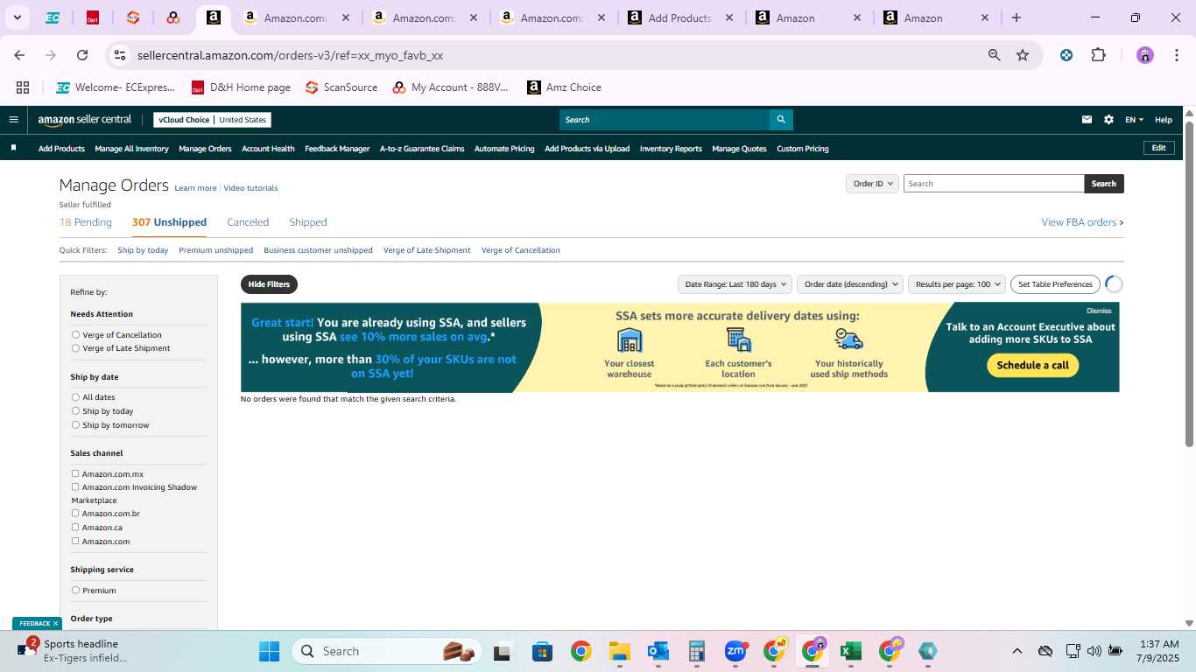Check the Amazon.com.br sales channel
Screen dimensions: 1196x672
point(75,513)
